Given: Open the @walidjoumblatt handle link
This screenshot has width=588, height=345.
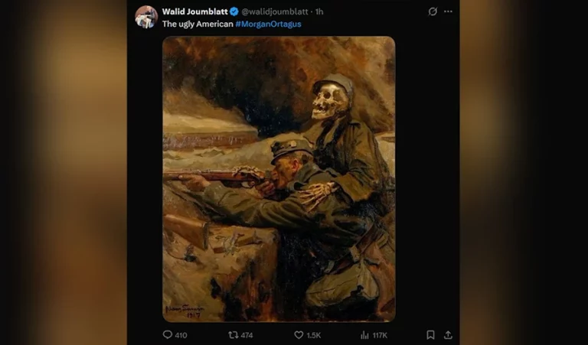Looking at the screenshot, I should tap(275, 11).
